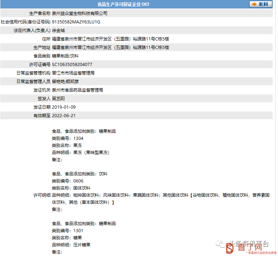Click the label 发证机关
The height and width of the screenshot is (256, 278).
[x=42, y=90]
